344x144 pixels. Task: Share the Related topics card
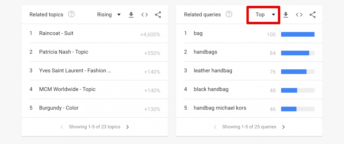[x=158, y=15]
